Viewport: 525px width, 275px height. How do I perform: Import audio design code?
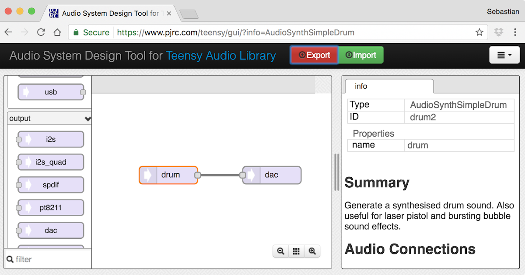pyautogui.click(x=360, y=55)
